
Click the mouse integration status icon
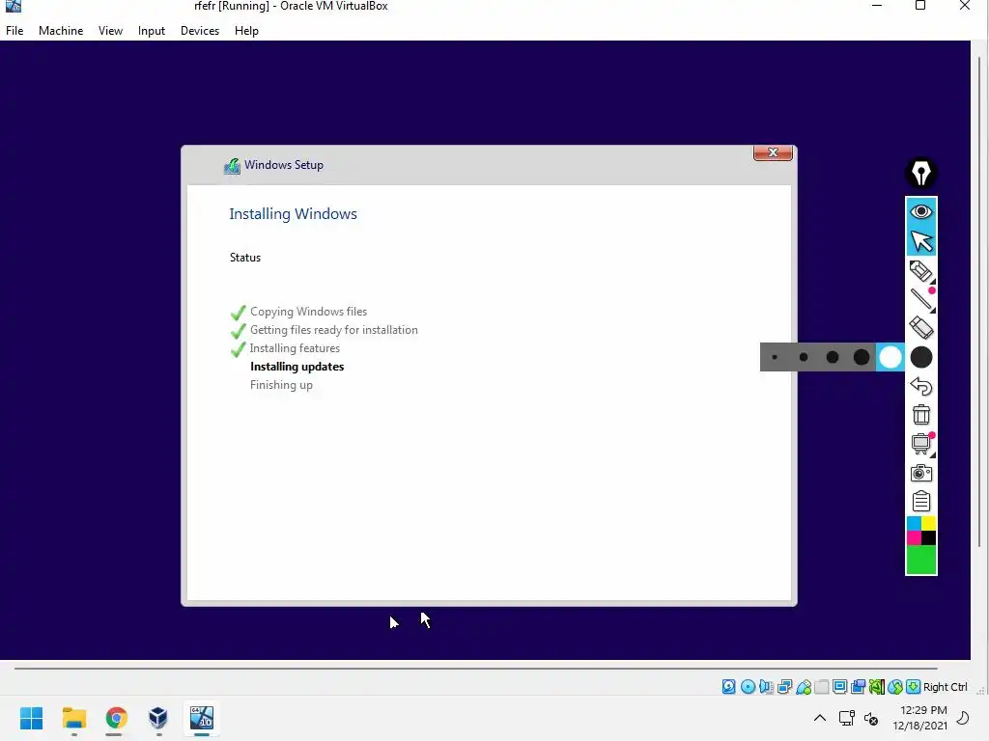coord(895,687)
